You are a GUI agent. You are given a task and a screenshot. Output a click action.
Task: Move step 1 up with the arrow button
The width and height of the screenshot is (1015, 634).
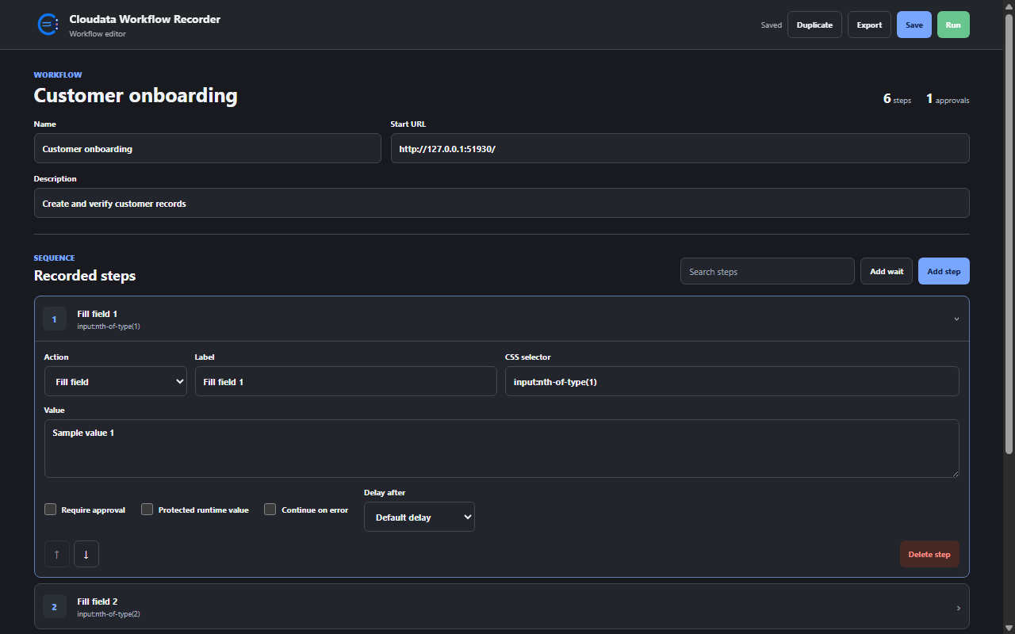56,554
